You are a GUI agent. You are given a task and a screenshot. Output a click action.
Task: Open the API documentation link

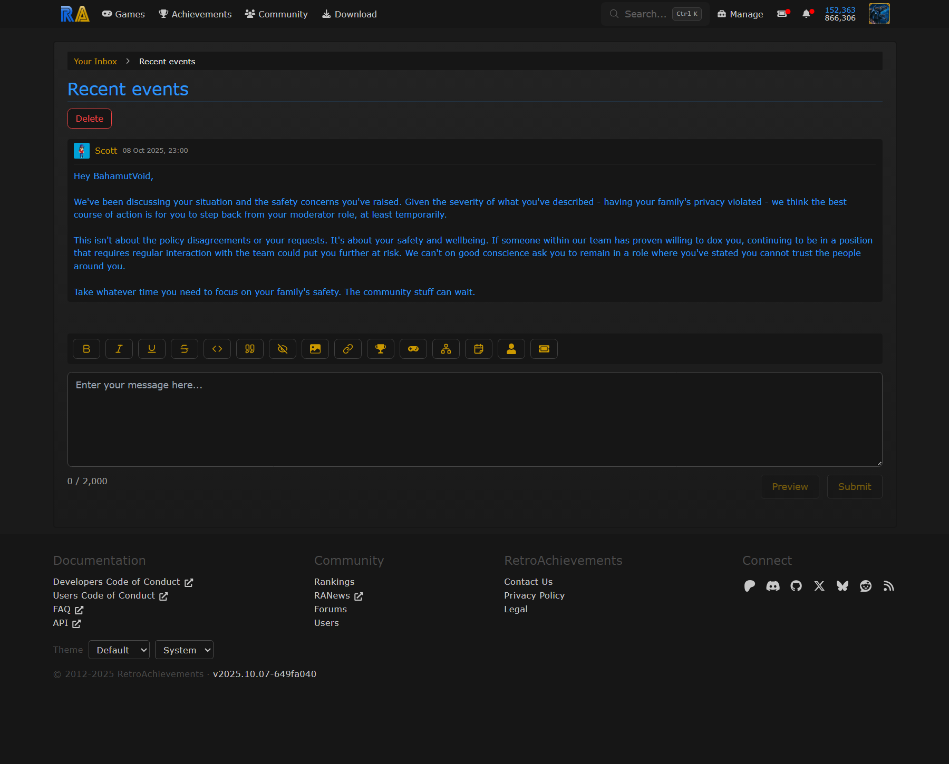click(x=67, y=623)
